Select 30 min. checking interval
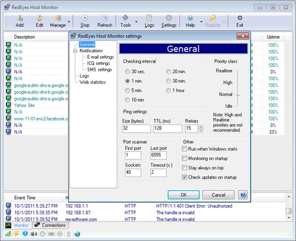 (169, 81)
